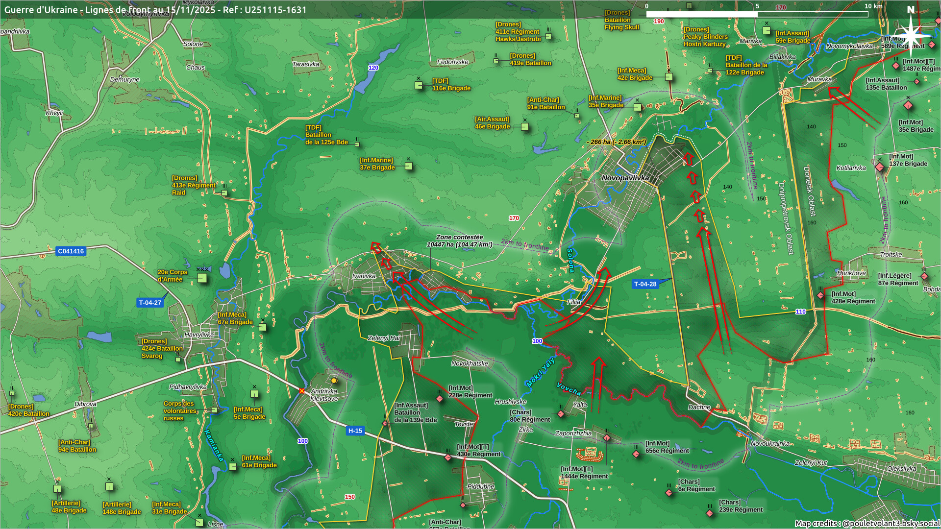This screenshot has height=529, width=941.
Task: Click the orange circle marker near Andriivka
Action: [334, 381]
